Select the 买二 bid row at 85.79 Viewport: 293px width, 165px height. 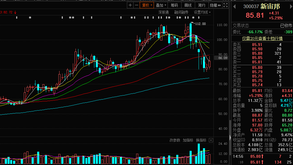click(262, 72)
